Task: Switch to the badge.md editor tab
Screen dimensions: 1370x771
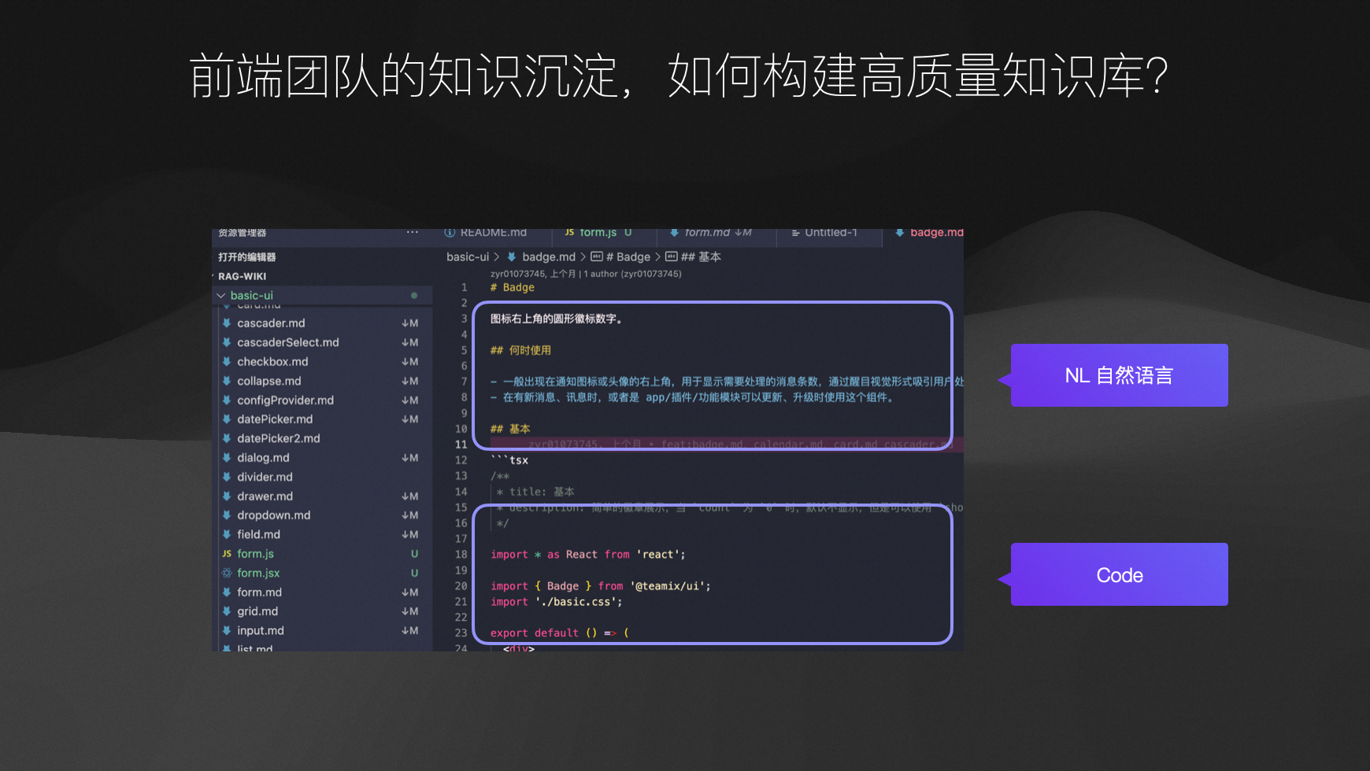Action: pyautogui.click(x=929, y=233)
